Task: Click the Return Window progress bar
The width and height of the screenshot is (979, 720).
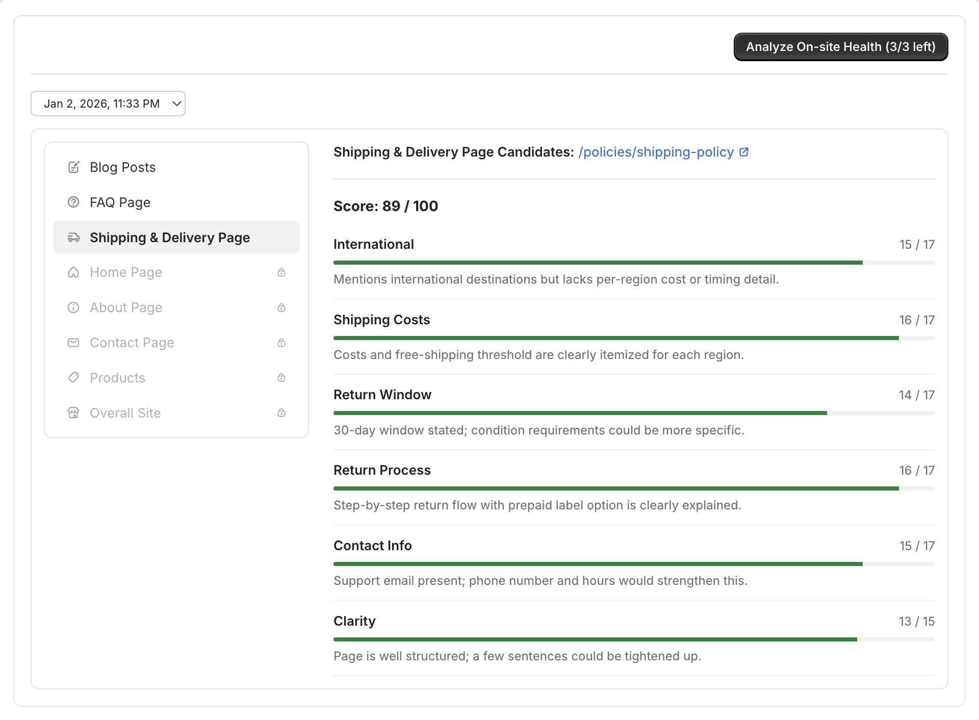Action: point(634,413)
